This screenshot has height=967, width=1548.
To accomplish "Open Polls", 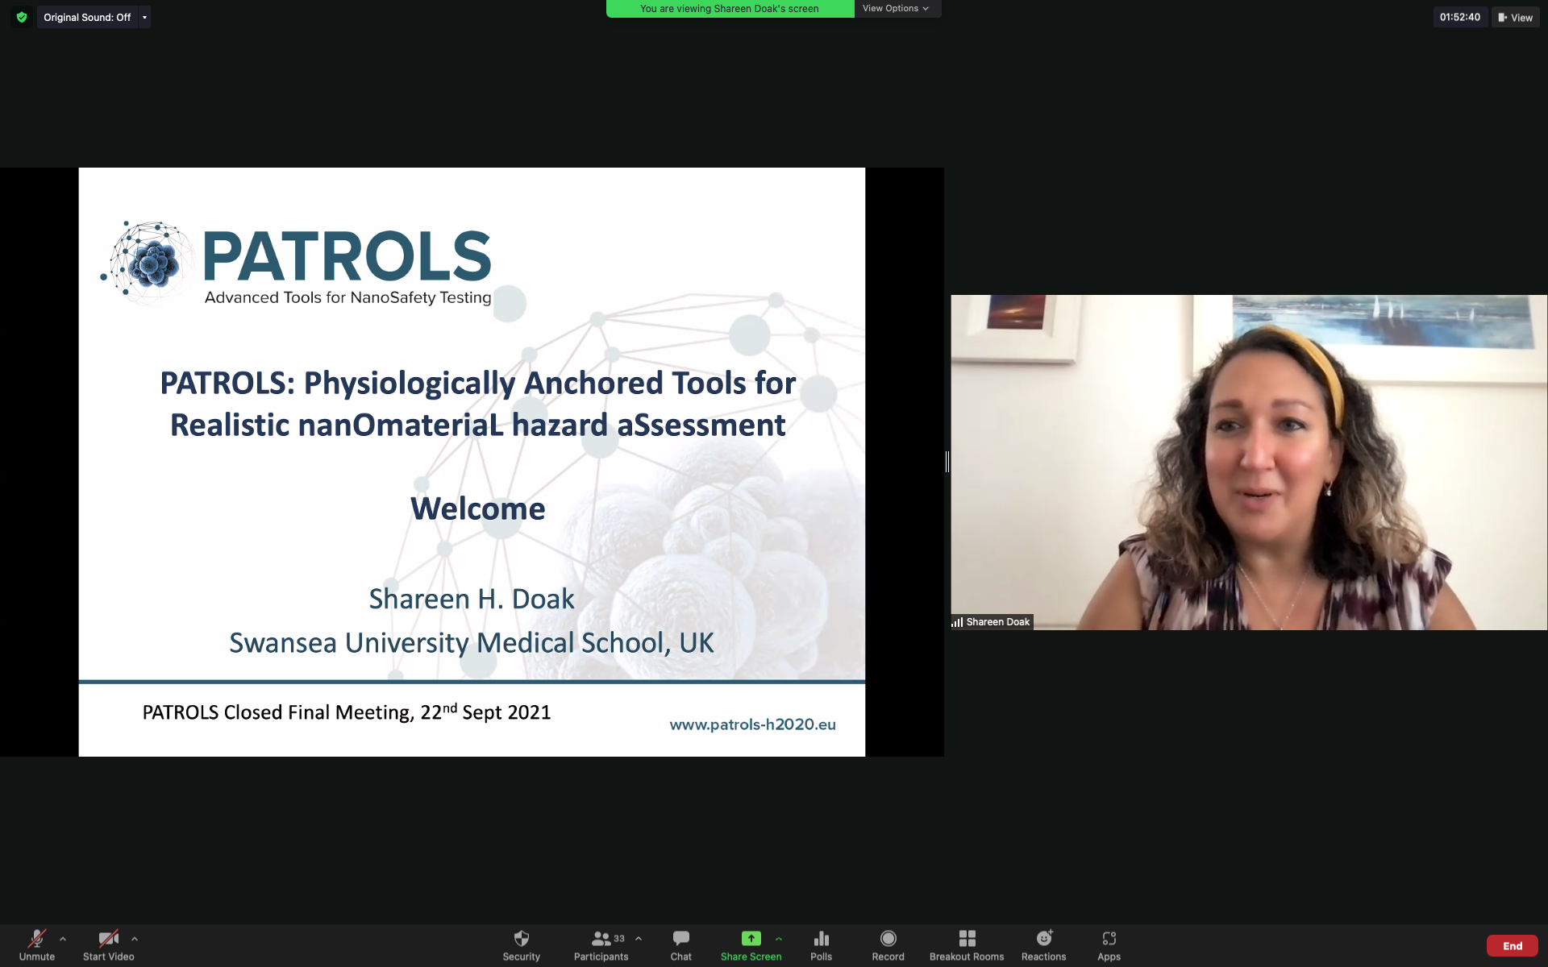I will coord(821,945).
